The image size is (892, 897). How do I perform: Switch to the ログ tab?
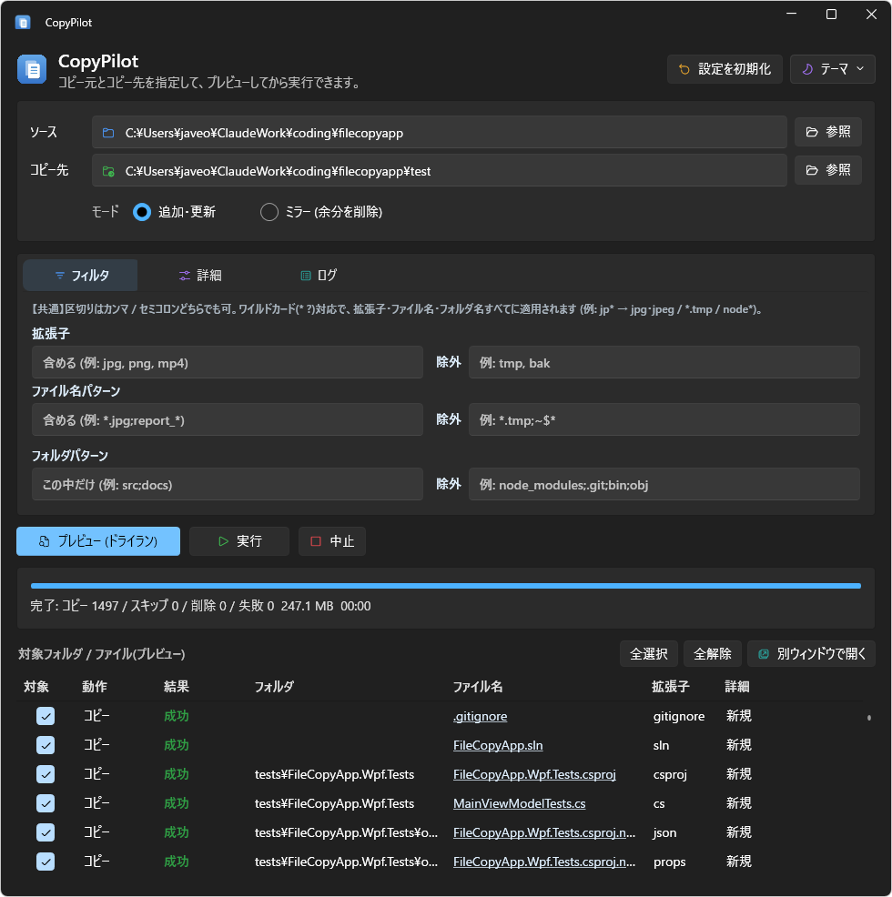point(319,275)
